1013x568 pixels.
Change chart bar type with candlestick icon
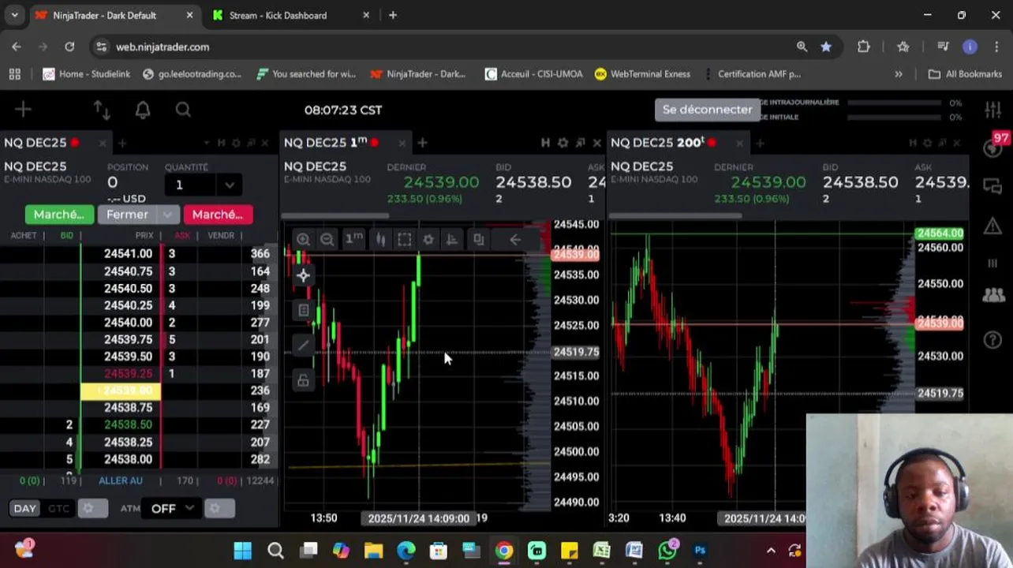point(380,239)
